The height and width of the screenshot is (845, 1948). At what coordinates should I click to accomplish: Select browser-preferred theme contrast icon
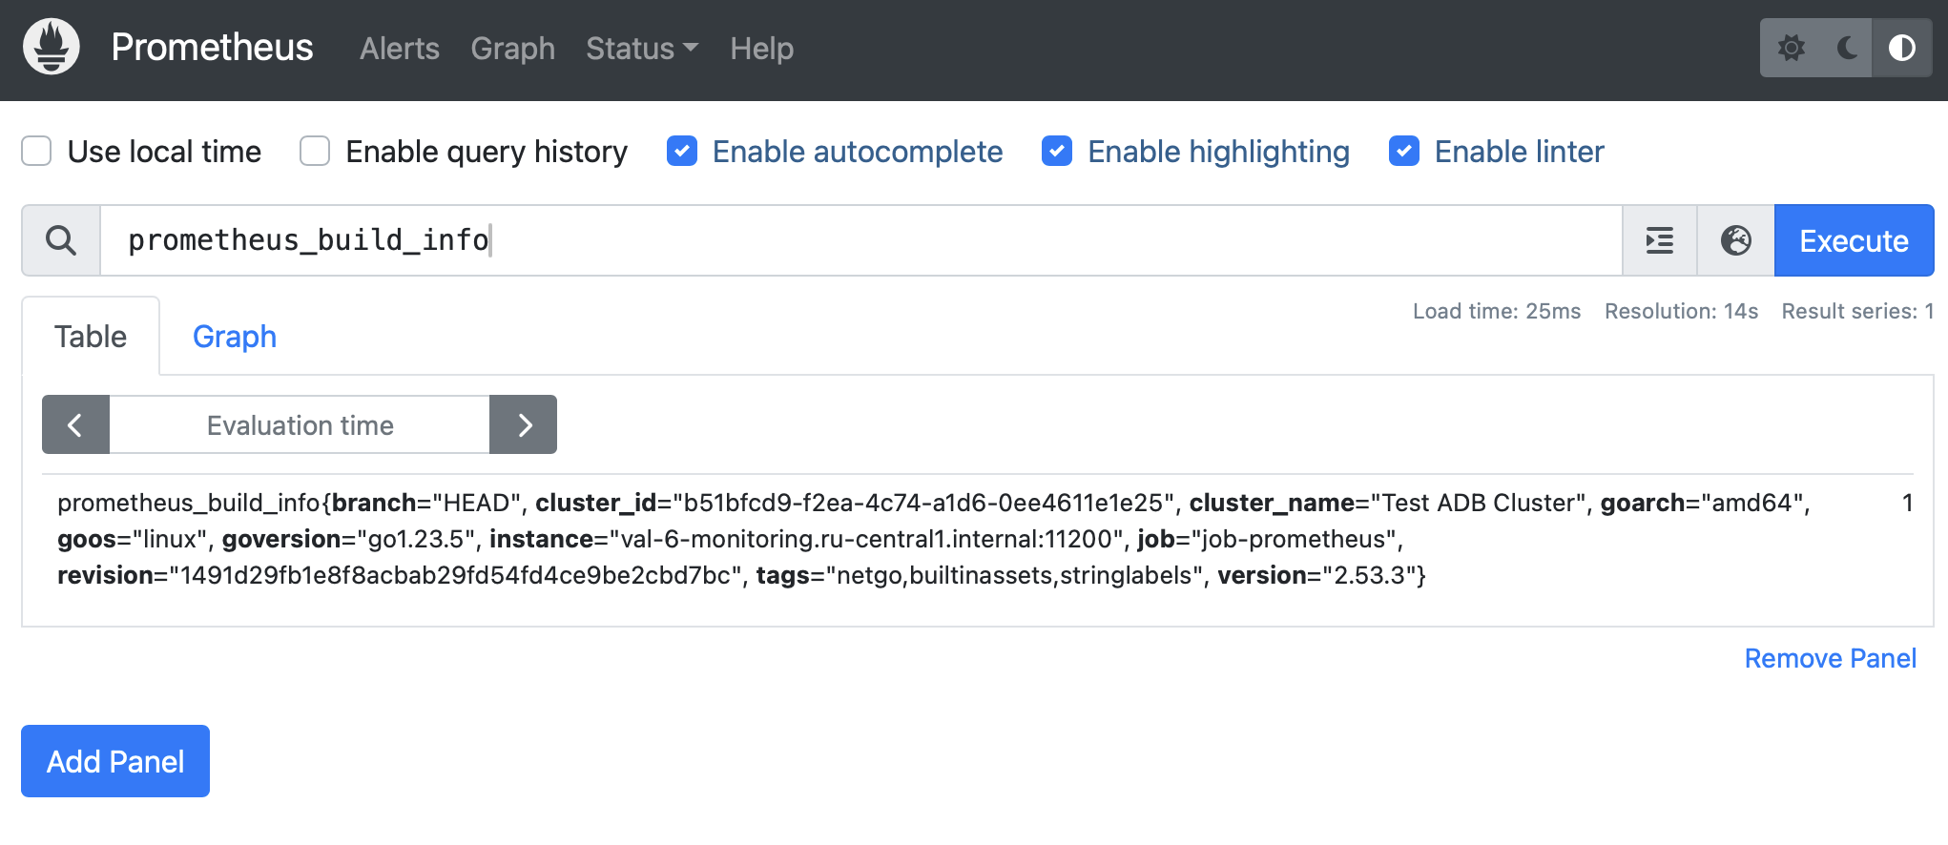click(1901, 48)
